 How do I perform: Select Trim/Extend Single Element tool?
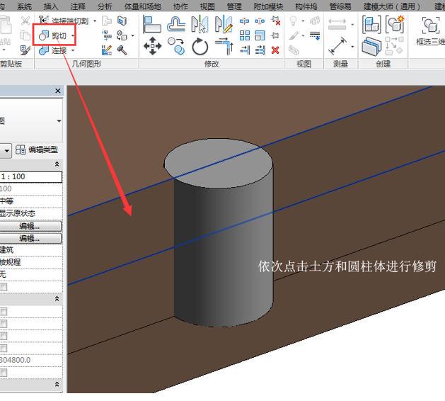coord(245,50)
